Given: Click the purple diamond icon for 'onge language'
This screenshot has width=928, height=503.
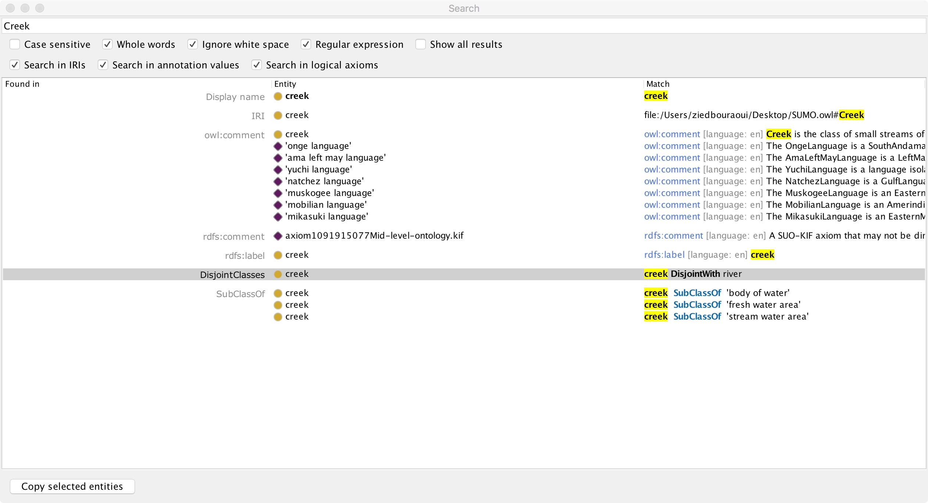Looking at the screenshot, I should pyautogui.click(x=278, y=146).
